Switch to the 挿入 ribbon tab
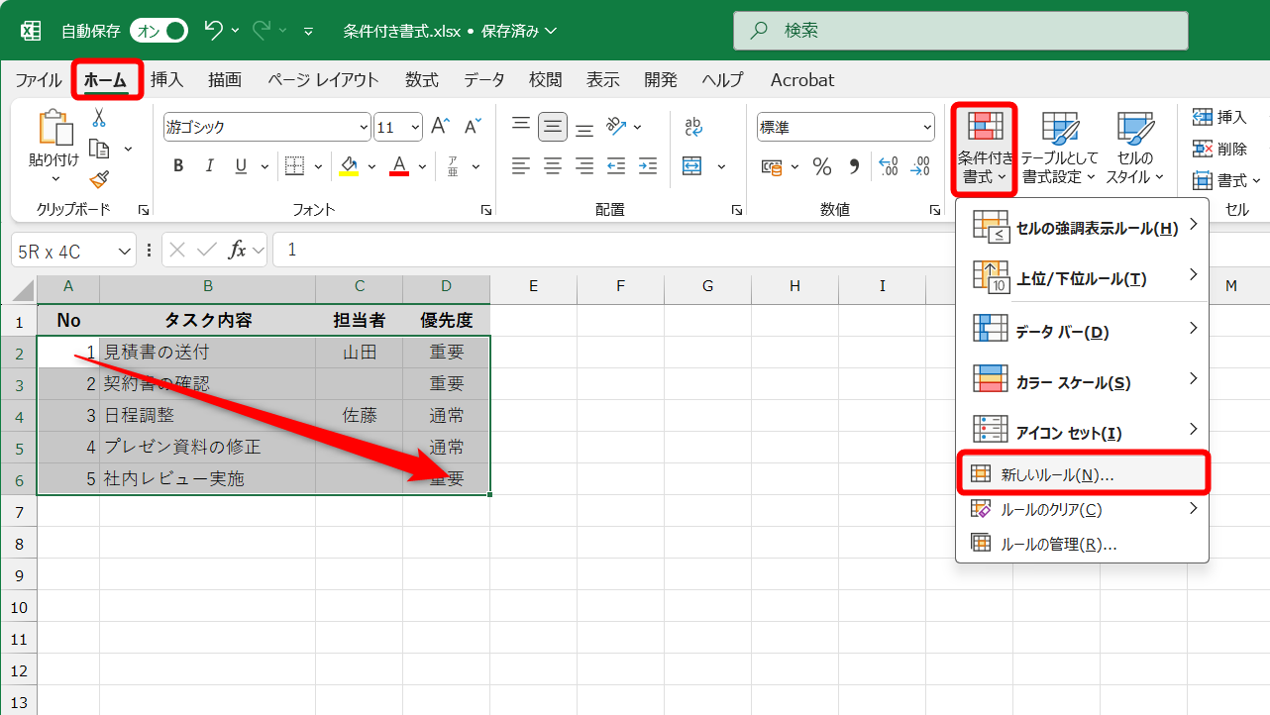Image resolution: width=1270 pixels, height=715 pixels. [x=166, y=80]
